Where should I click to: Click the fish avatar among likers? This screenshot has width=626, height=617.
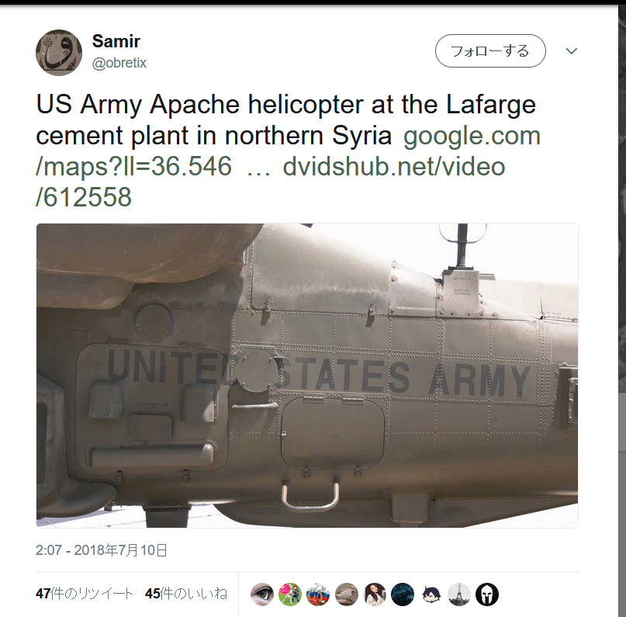[x=347, y=594]
